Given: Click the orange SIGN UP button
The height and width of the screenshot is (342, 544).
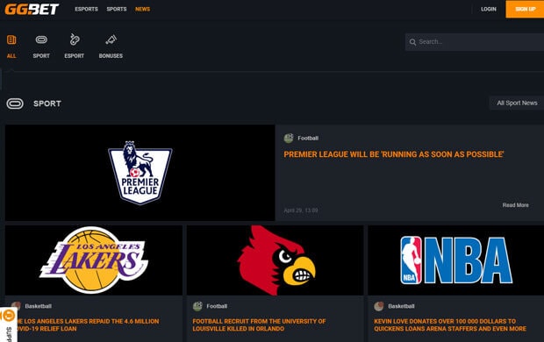Looking at the screenshot, I should click(x=525, y=9).
